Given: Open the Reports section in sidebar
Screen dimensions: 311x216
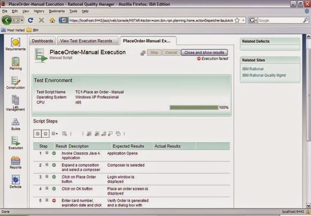Looking at the screenshot, I should click(x=16, y=162).
